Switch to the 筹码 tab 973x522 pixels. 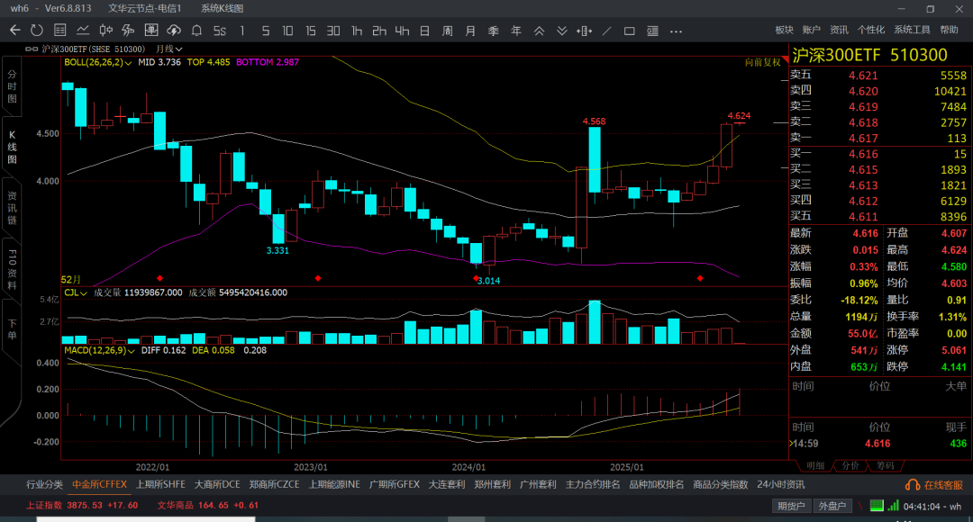[x=886, y=465]
